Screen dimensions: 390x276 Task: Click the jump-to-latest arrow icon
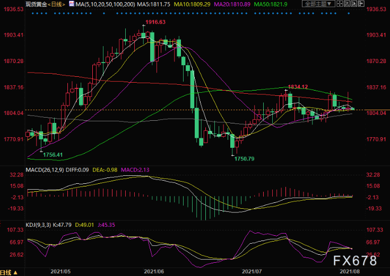click(x=361, y=4)
